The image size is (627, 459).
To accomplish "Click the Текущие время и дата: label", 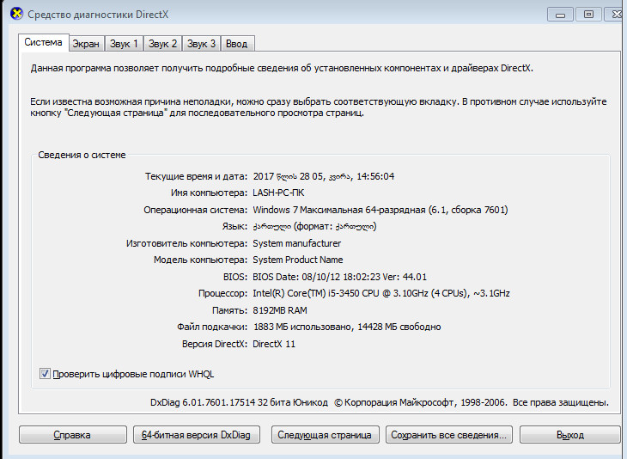I will coord(197,176).
